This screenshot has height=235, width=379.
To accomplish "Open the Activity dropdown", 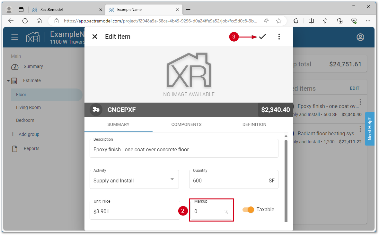I will 172,179.
